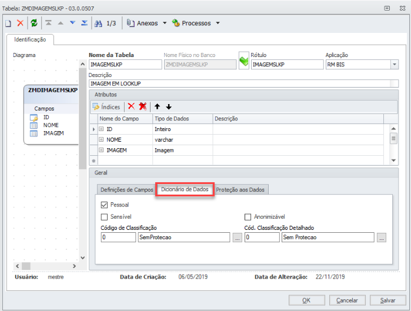Click double red X remove all icon
Viewport: 411px width, 311px height.
pos(143,106)
